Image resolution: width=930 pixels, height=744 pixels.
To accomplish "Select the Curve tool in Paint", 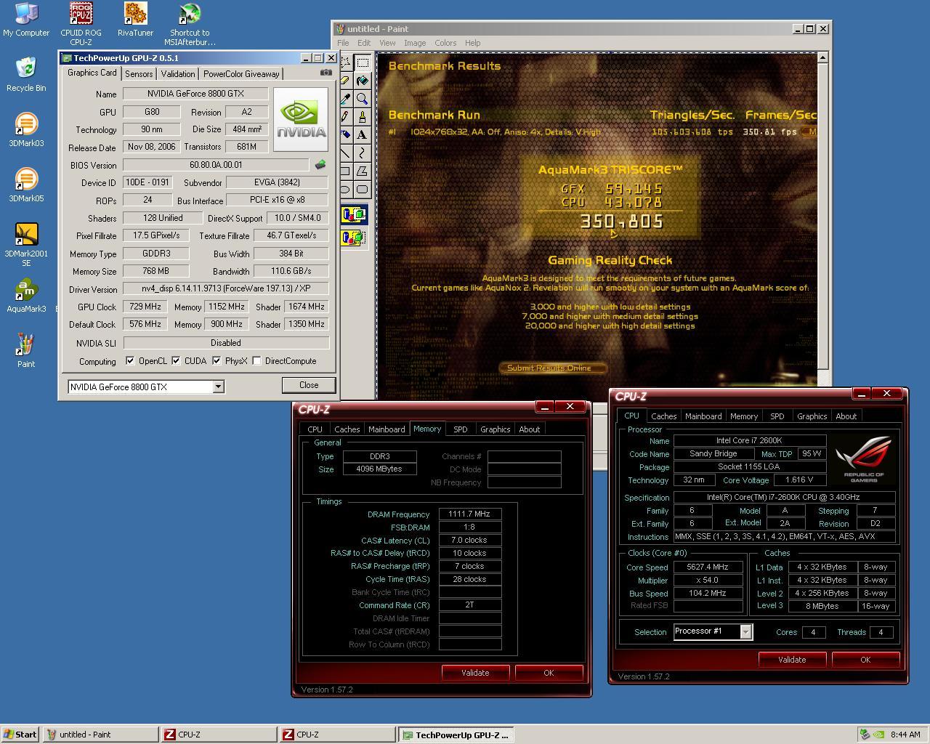I will coord(362,153).
